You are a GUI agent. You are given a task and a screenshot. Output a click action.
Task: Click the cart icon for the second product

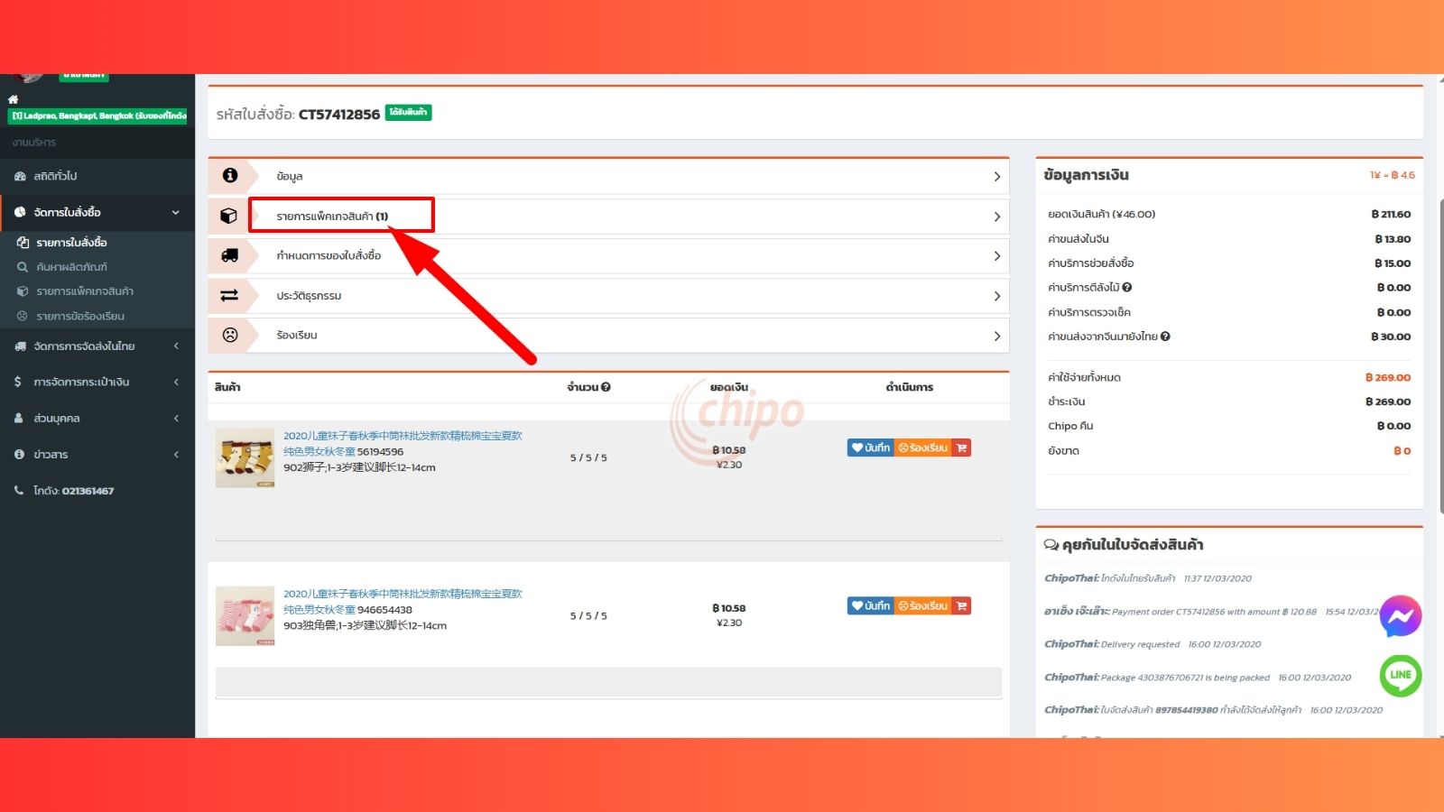point(961,605)
